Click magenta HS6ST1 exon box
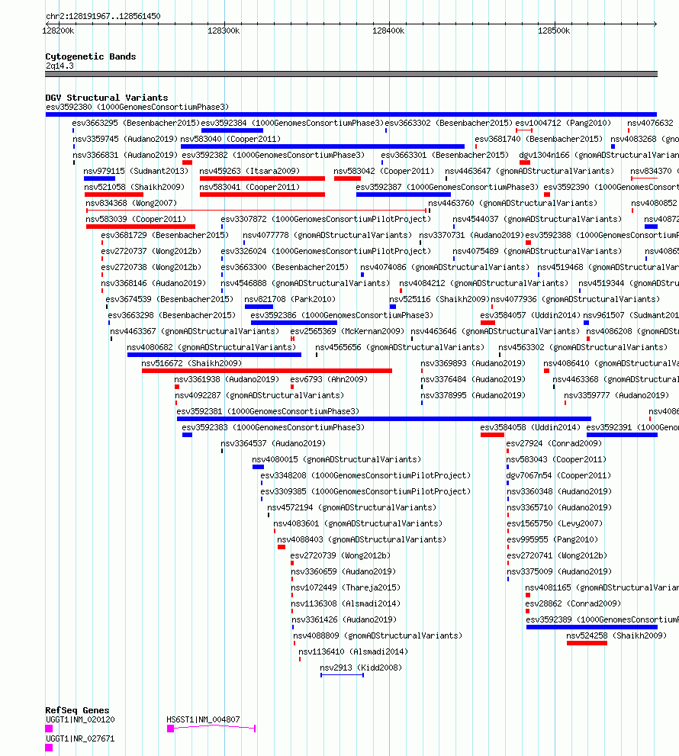679x756 pixels. [x=170, y=729]
